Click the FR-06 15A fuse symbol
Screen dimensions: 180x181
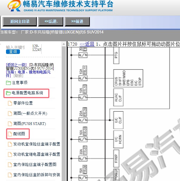pos(83,178)
